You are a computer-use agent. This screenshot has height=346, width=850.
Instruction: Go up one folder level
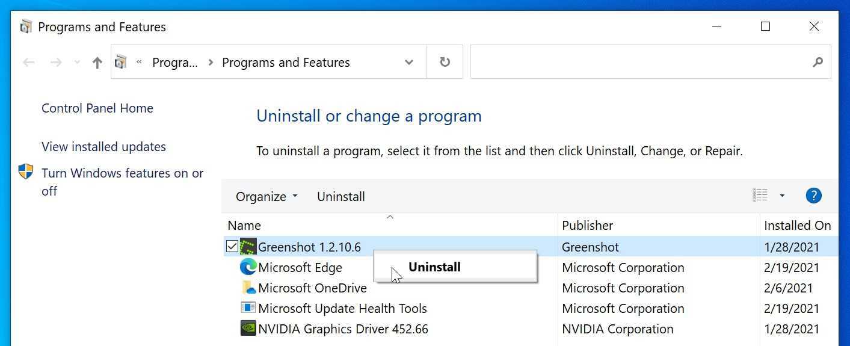(97, 63)
